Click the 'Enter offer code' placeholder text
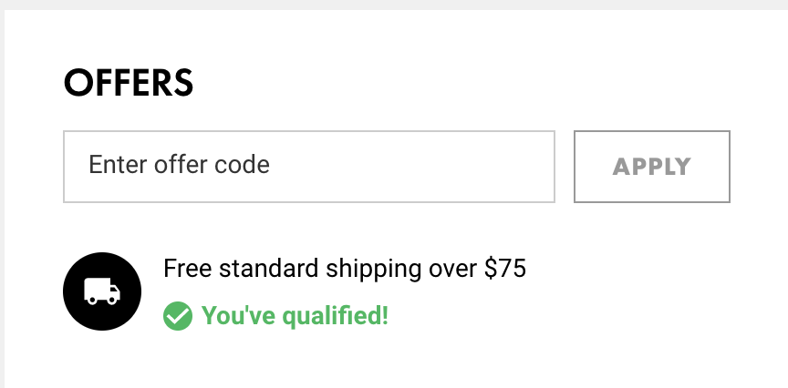The width and height of the screenshot is (788, 388). click(180, 165)
